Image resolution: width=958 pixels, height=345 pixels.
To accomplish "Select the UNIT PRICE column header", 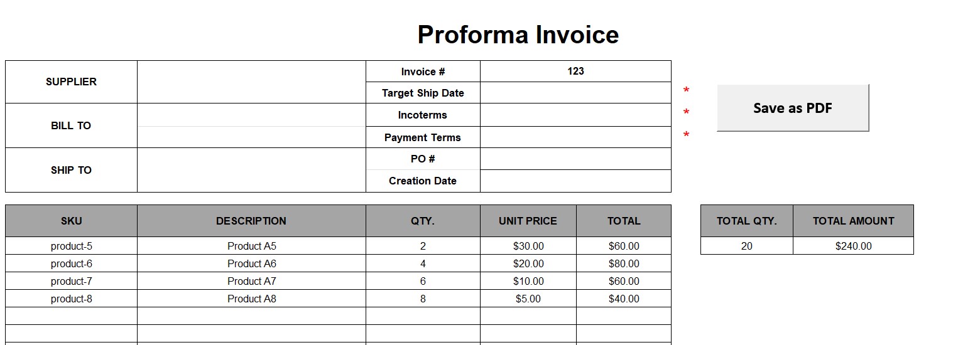I will [x=528, y=221].
